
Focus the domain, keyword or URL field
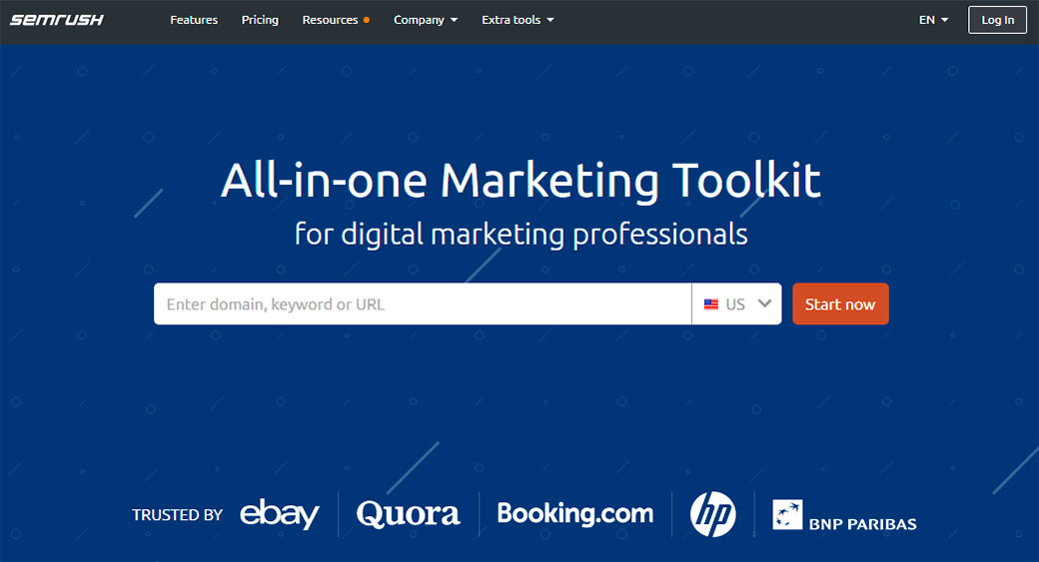423,303
